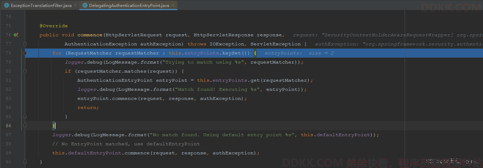This screenshot has height=168, width=483.
Task: Collapse the method fold marker at line 77
Action: pos(25,44)
